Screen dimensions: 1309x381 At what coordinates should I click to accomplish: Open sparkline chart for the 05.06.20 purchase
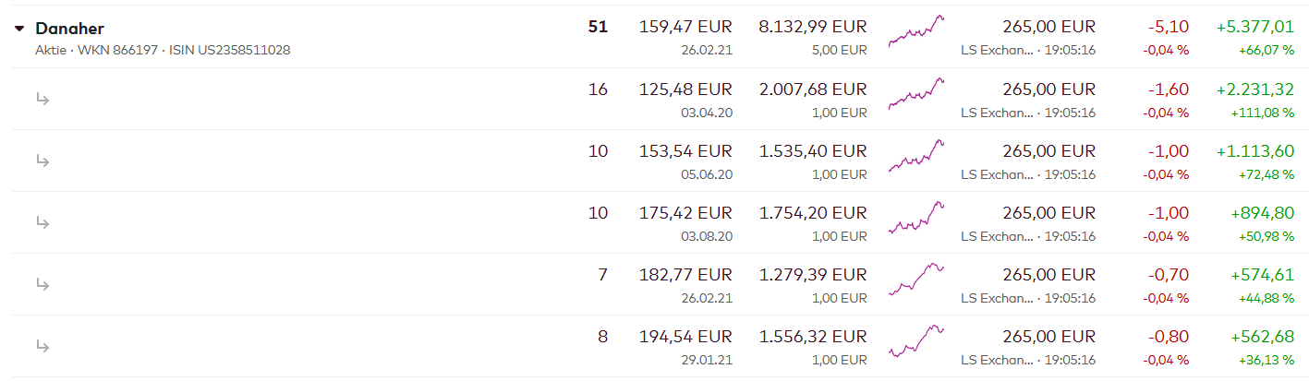point(916,156)
